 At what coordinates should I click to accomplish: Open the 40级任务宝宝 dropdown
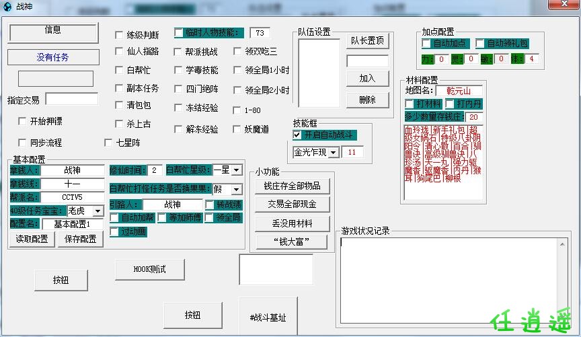[98, 211]
